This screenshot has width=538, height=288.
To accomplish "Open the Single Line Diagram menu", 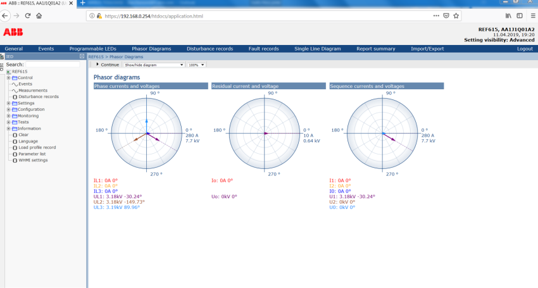I will tap(317, 49).
